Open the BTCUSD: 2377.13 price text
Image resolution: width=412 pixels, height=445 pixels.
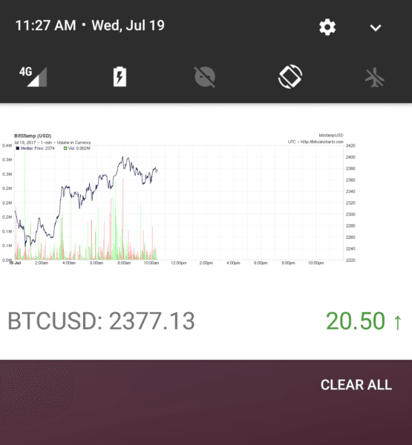point(101,321)
